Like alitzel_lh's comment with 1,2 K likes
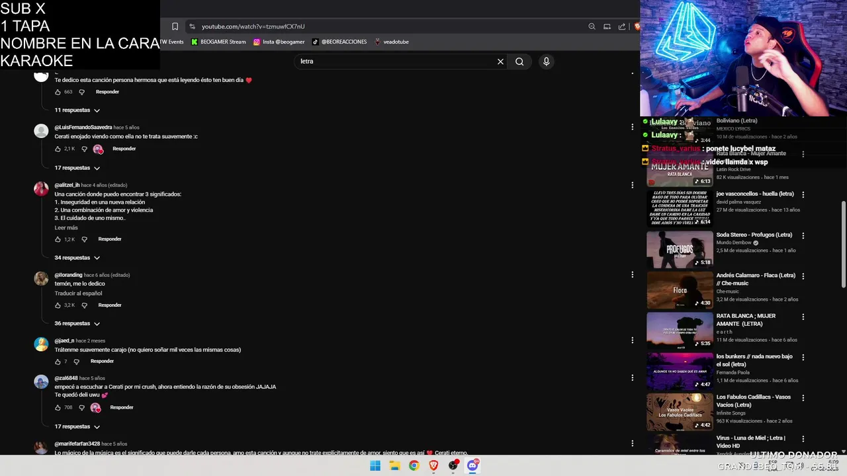This screenshot has height=476, width=847. [x=58, y=239]
